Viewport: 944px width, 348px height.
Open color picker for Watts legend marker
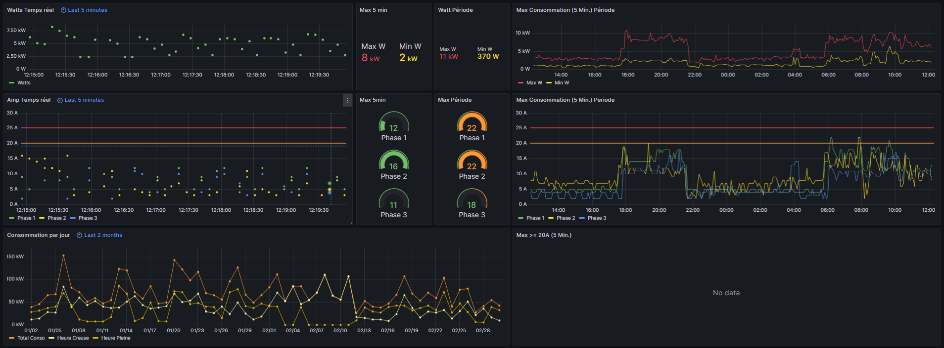12,83
